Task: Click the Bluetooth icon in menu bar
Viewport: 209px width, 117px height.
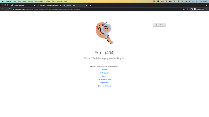Action: pyautogui.click(x=166, y=1)
